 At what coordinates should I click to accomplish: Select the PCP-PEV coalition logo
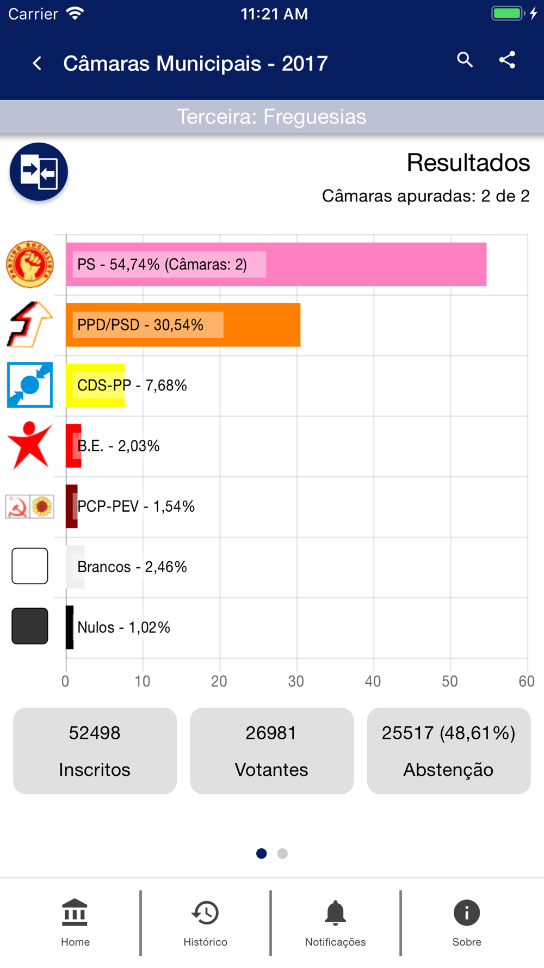(30, 506)
